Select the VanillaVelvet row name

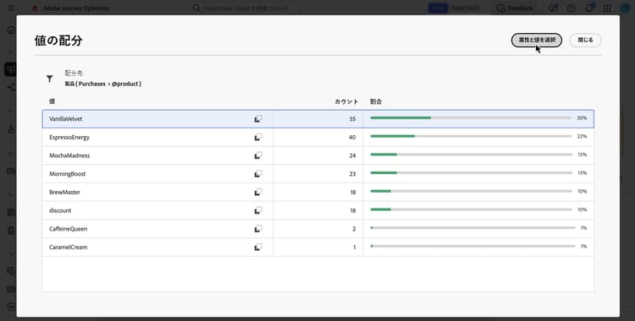coord(65,119)
